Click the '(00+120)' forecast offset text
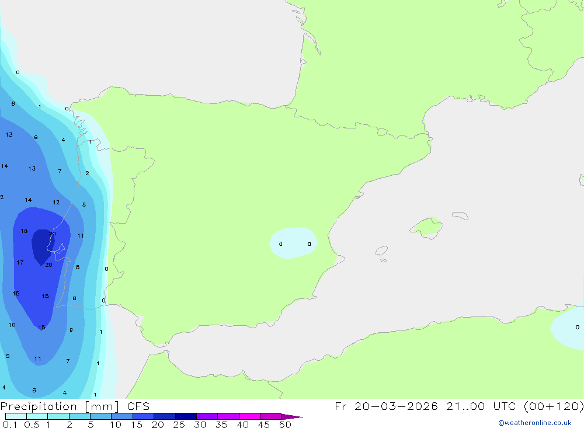Viewport: 584px width, 428px height. click(x=554, y=406)
